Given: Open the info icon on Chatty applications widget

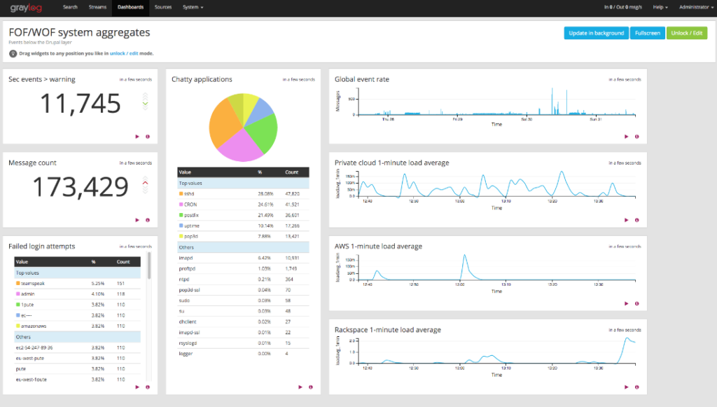Looking at the screenshot, I should coord(309,387).
